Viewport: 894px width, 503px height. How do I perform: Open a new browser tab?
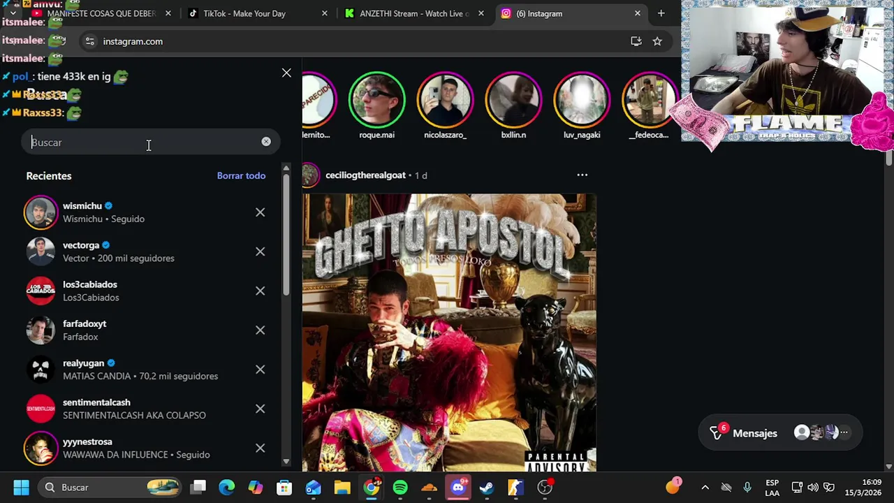pos(661,13)
